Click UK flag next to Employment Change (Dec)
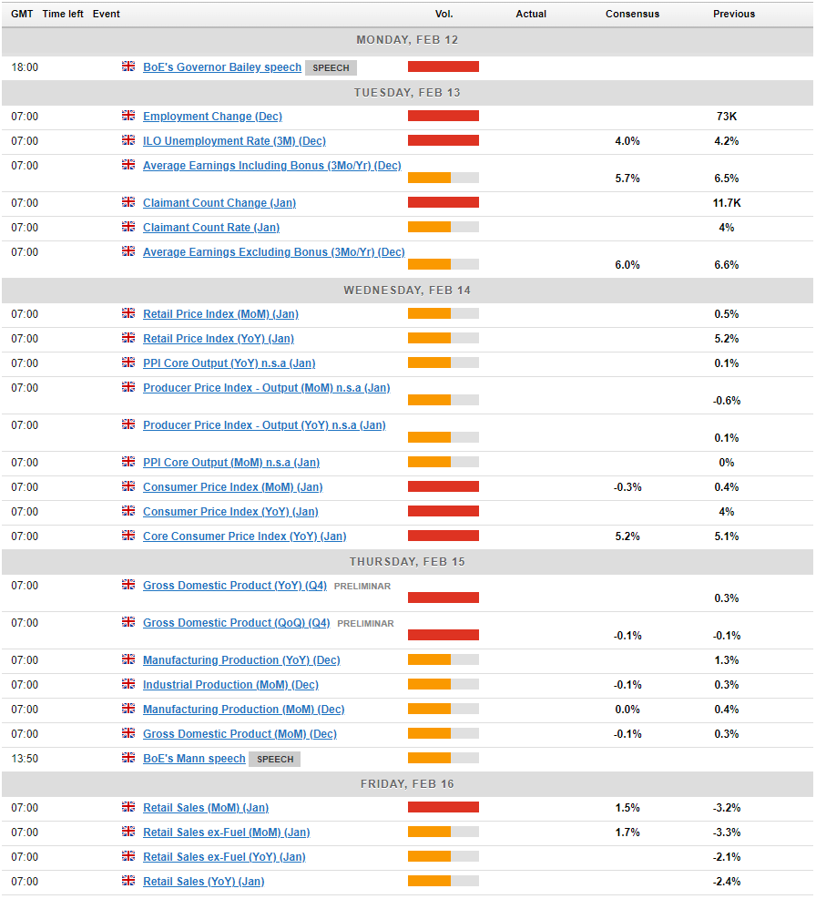 click(x=128, y=116)
